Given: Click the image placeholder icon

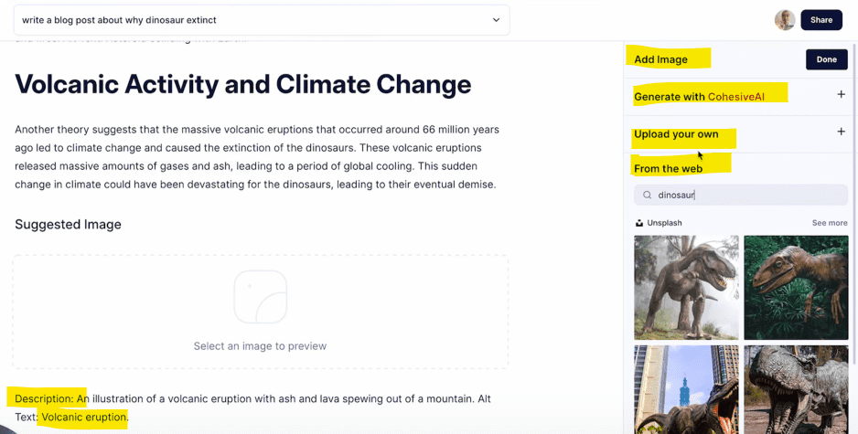Looking at the screenshot, I should pyautogui.click(x=261, y=297).
